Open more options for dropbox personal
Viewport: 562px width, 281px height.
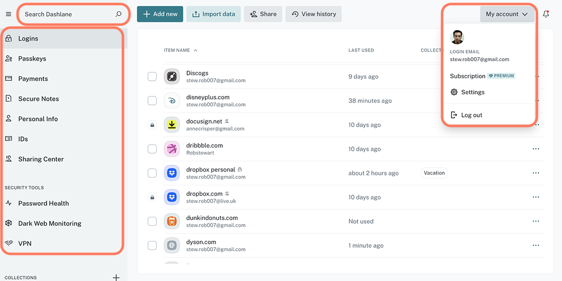536,173
